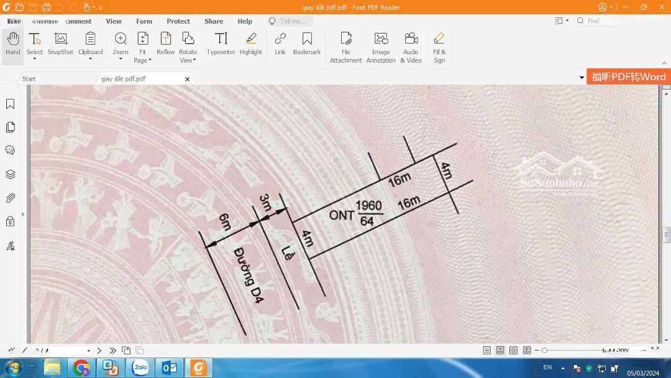The width and height of the screenshot is (671, 378).
Task: Click the Reflow icon in the ribbon
Action: click(x=165, y=44)
